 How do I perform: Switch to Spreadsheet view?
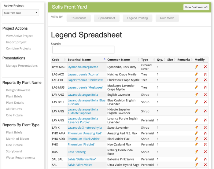coord(107,18)
